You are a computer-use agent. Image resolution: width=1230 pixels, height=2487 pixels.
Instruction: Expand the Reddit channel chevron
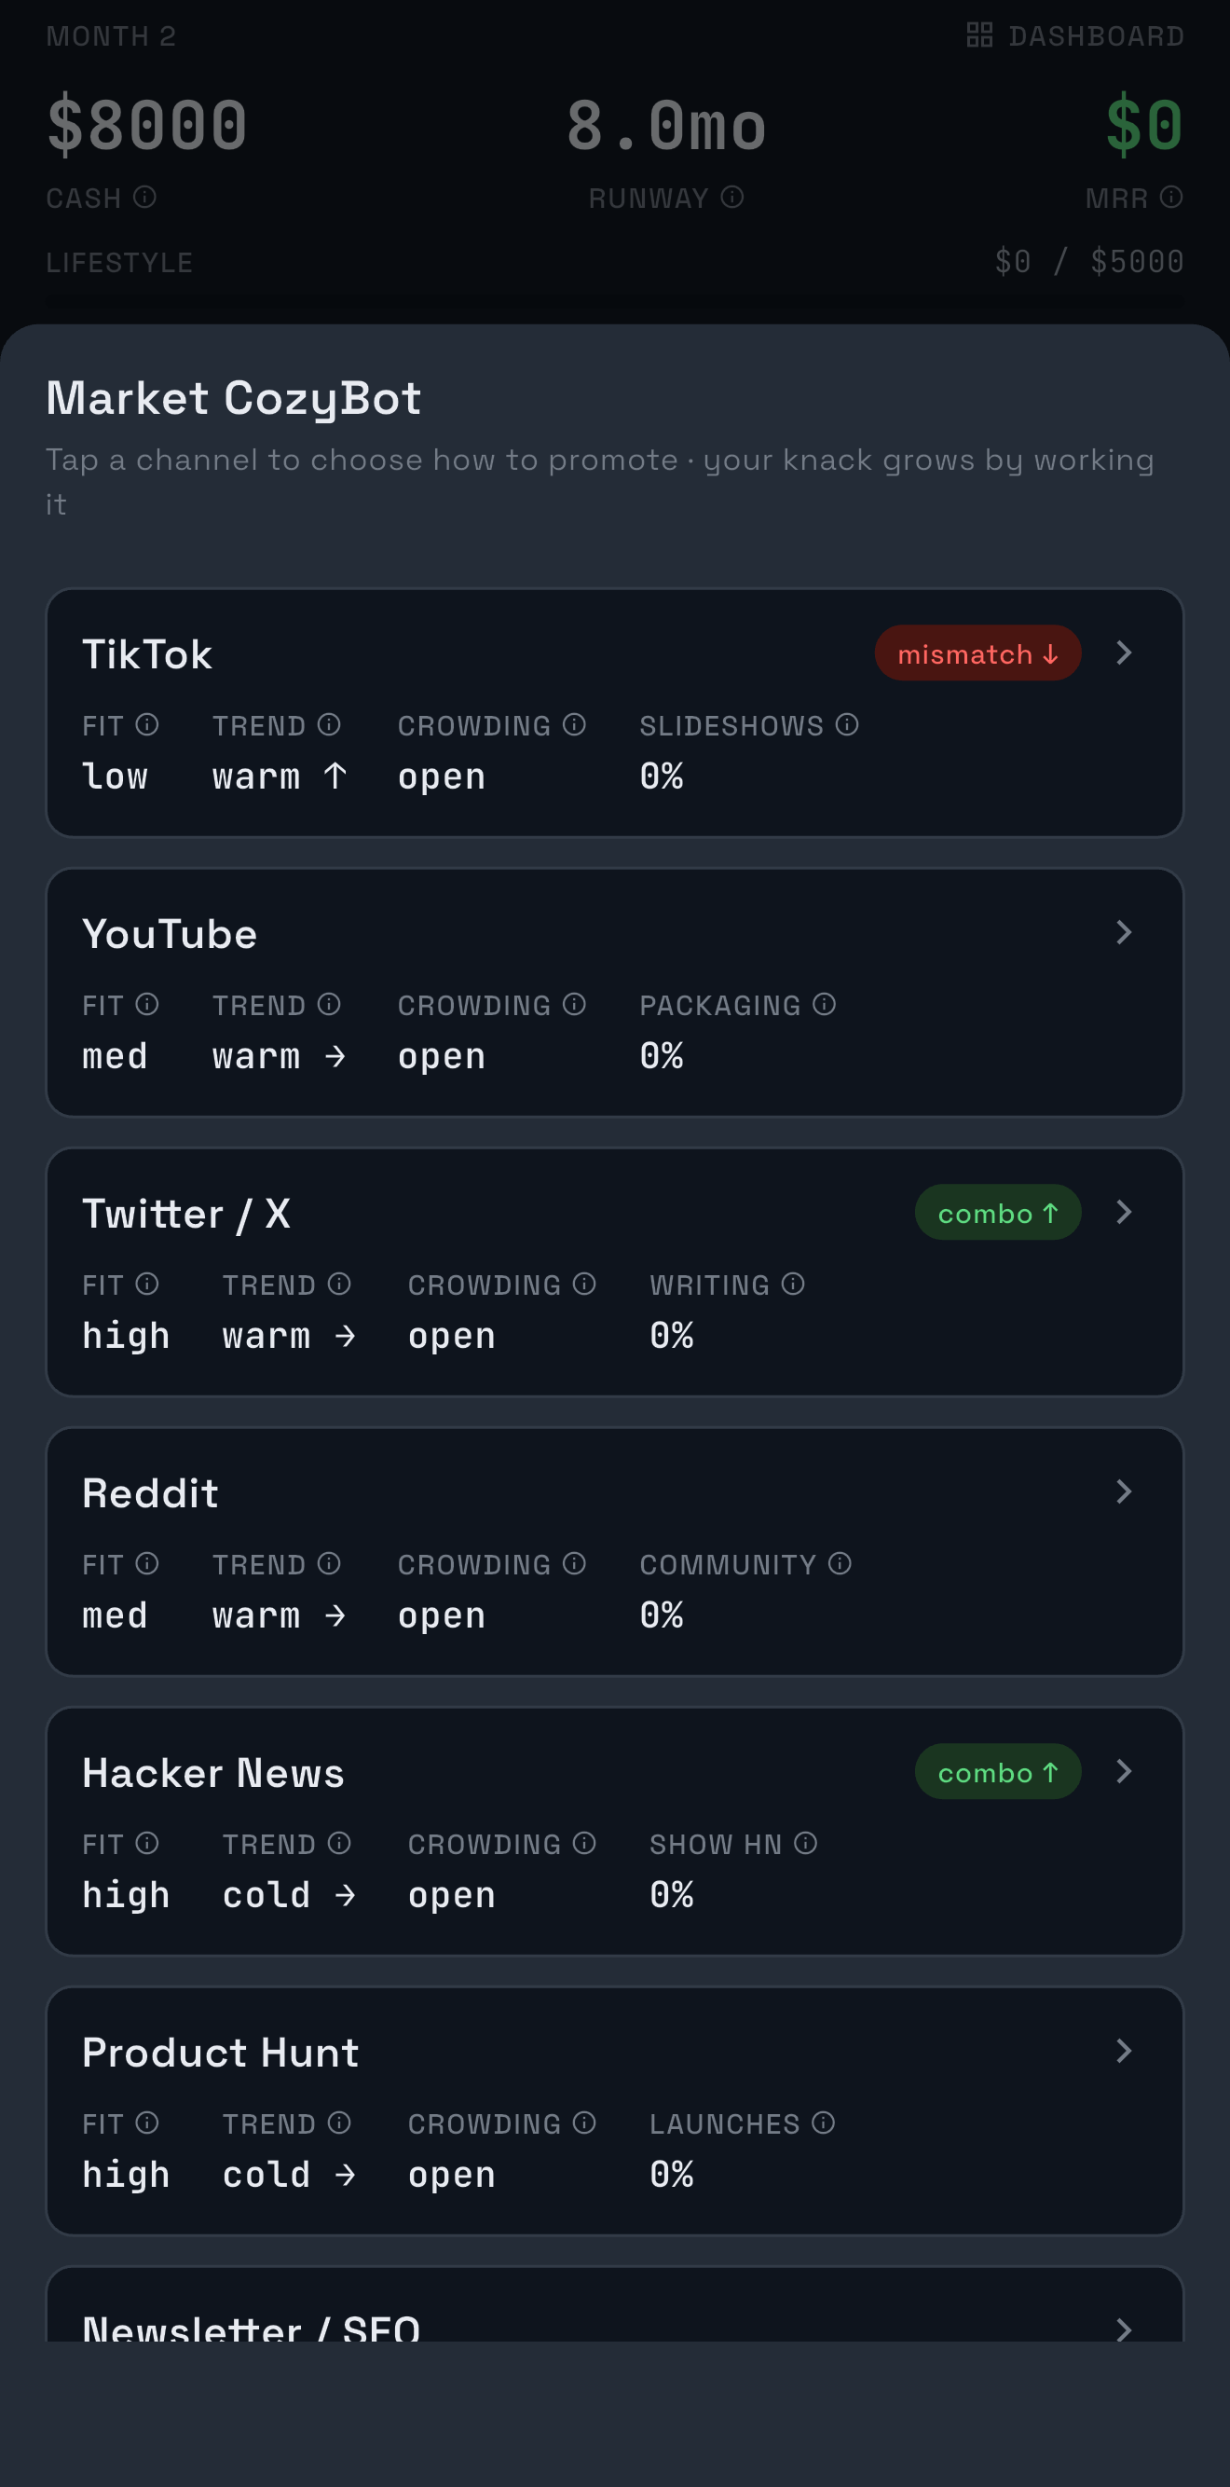pos(1124,1491)
